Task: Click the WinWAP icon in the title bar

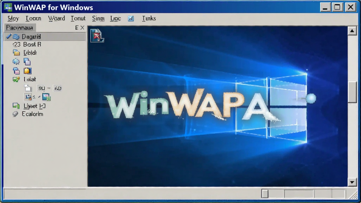Action: 8,7
